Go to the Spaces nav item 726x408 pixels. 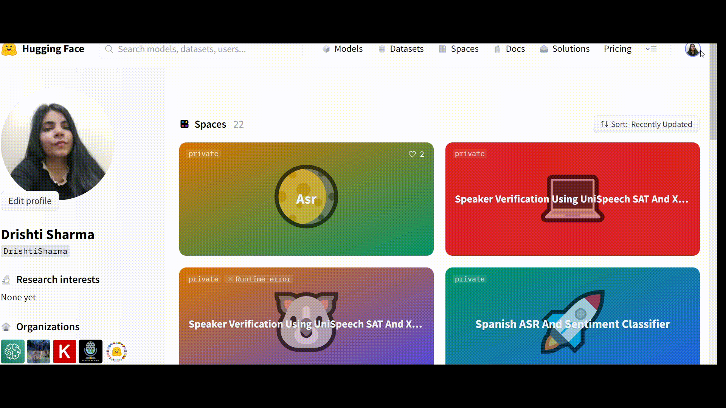459,49
